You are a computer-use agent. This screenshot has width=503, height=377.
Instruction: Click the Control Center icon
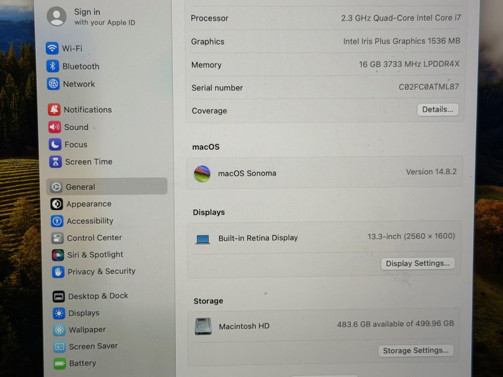[58, 238]
